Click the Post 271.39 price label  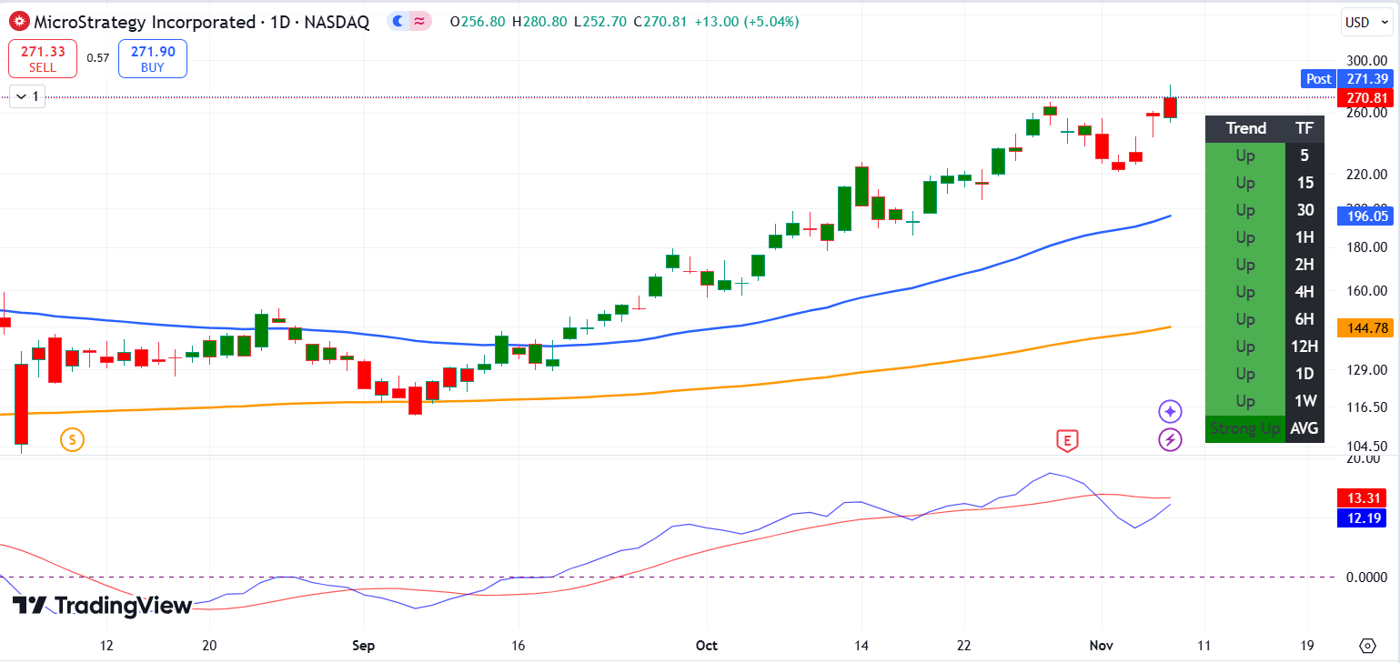(x=1347, y=79)
